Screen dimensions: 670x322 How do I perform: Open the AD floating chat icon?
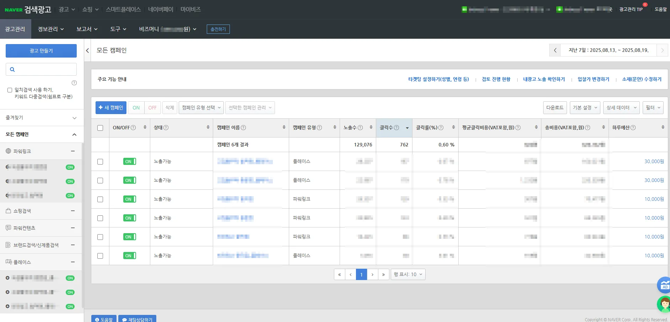tap(664, 285)
